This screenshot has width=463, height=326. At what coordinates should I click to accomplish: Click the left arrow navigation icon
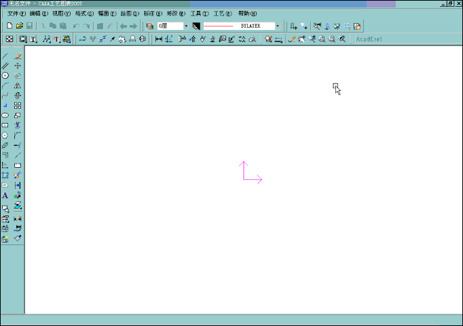tap(124, 26)
